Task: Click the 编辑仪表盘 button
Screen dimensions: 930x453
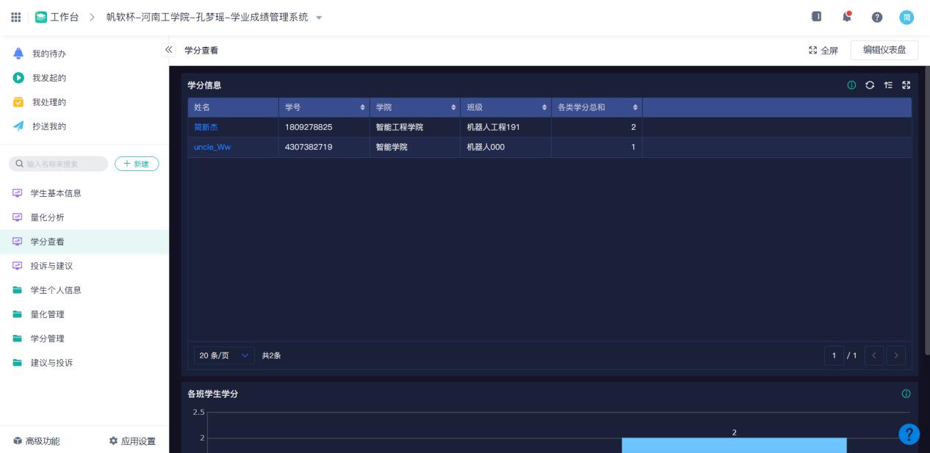Action: pyautogui.click(x=884, y=50)
